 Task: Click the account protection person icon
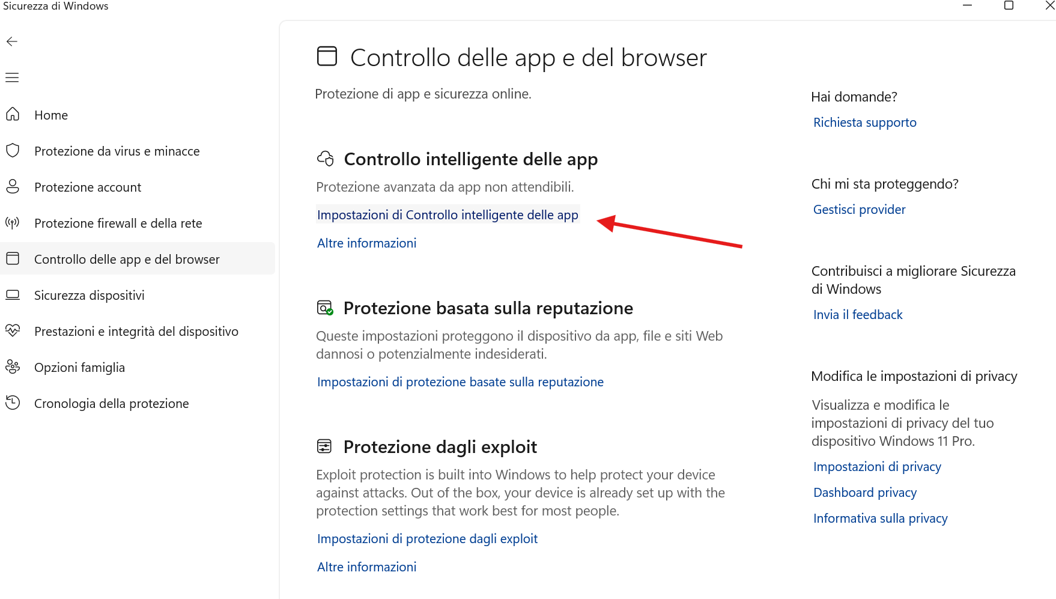pos(13,186)
